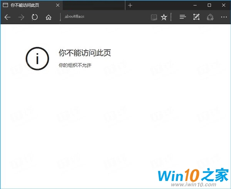Open the Share icon in toolbar

pos(210,17)
